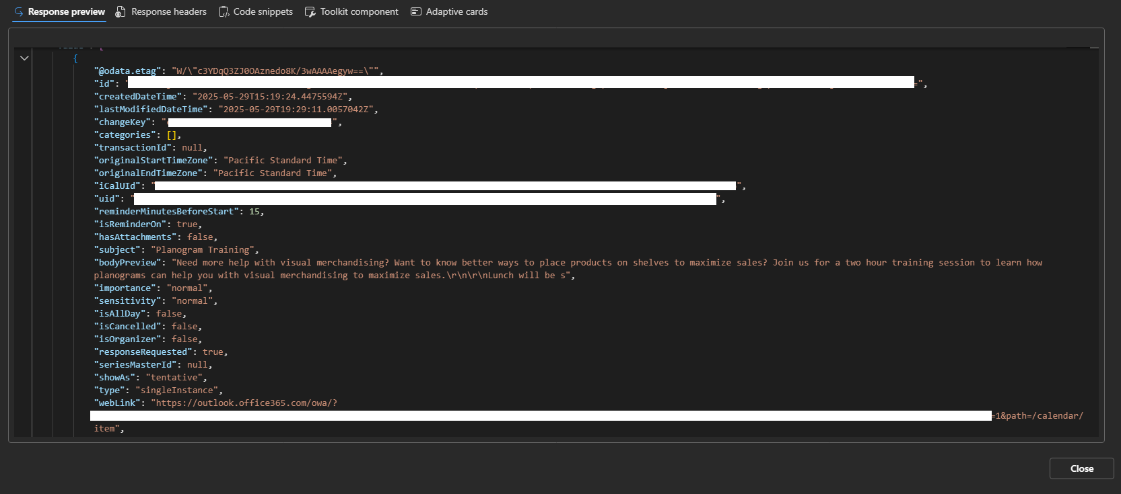Open the outlook.office365.com webLink URL

point(246,403)
